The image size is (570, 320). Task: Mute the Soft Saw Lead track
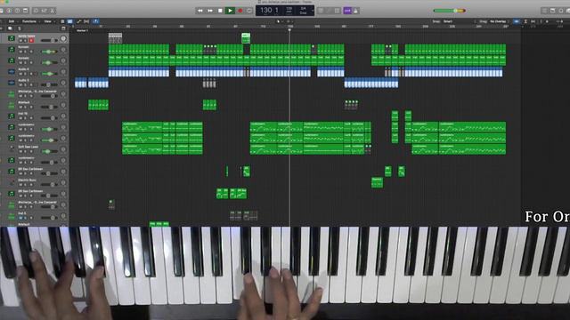coord(20,151)
